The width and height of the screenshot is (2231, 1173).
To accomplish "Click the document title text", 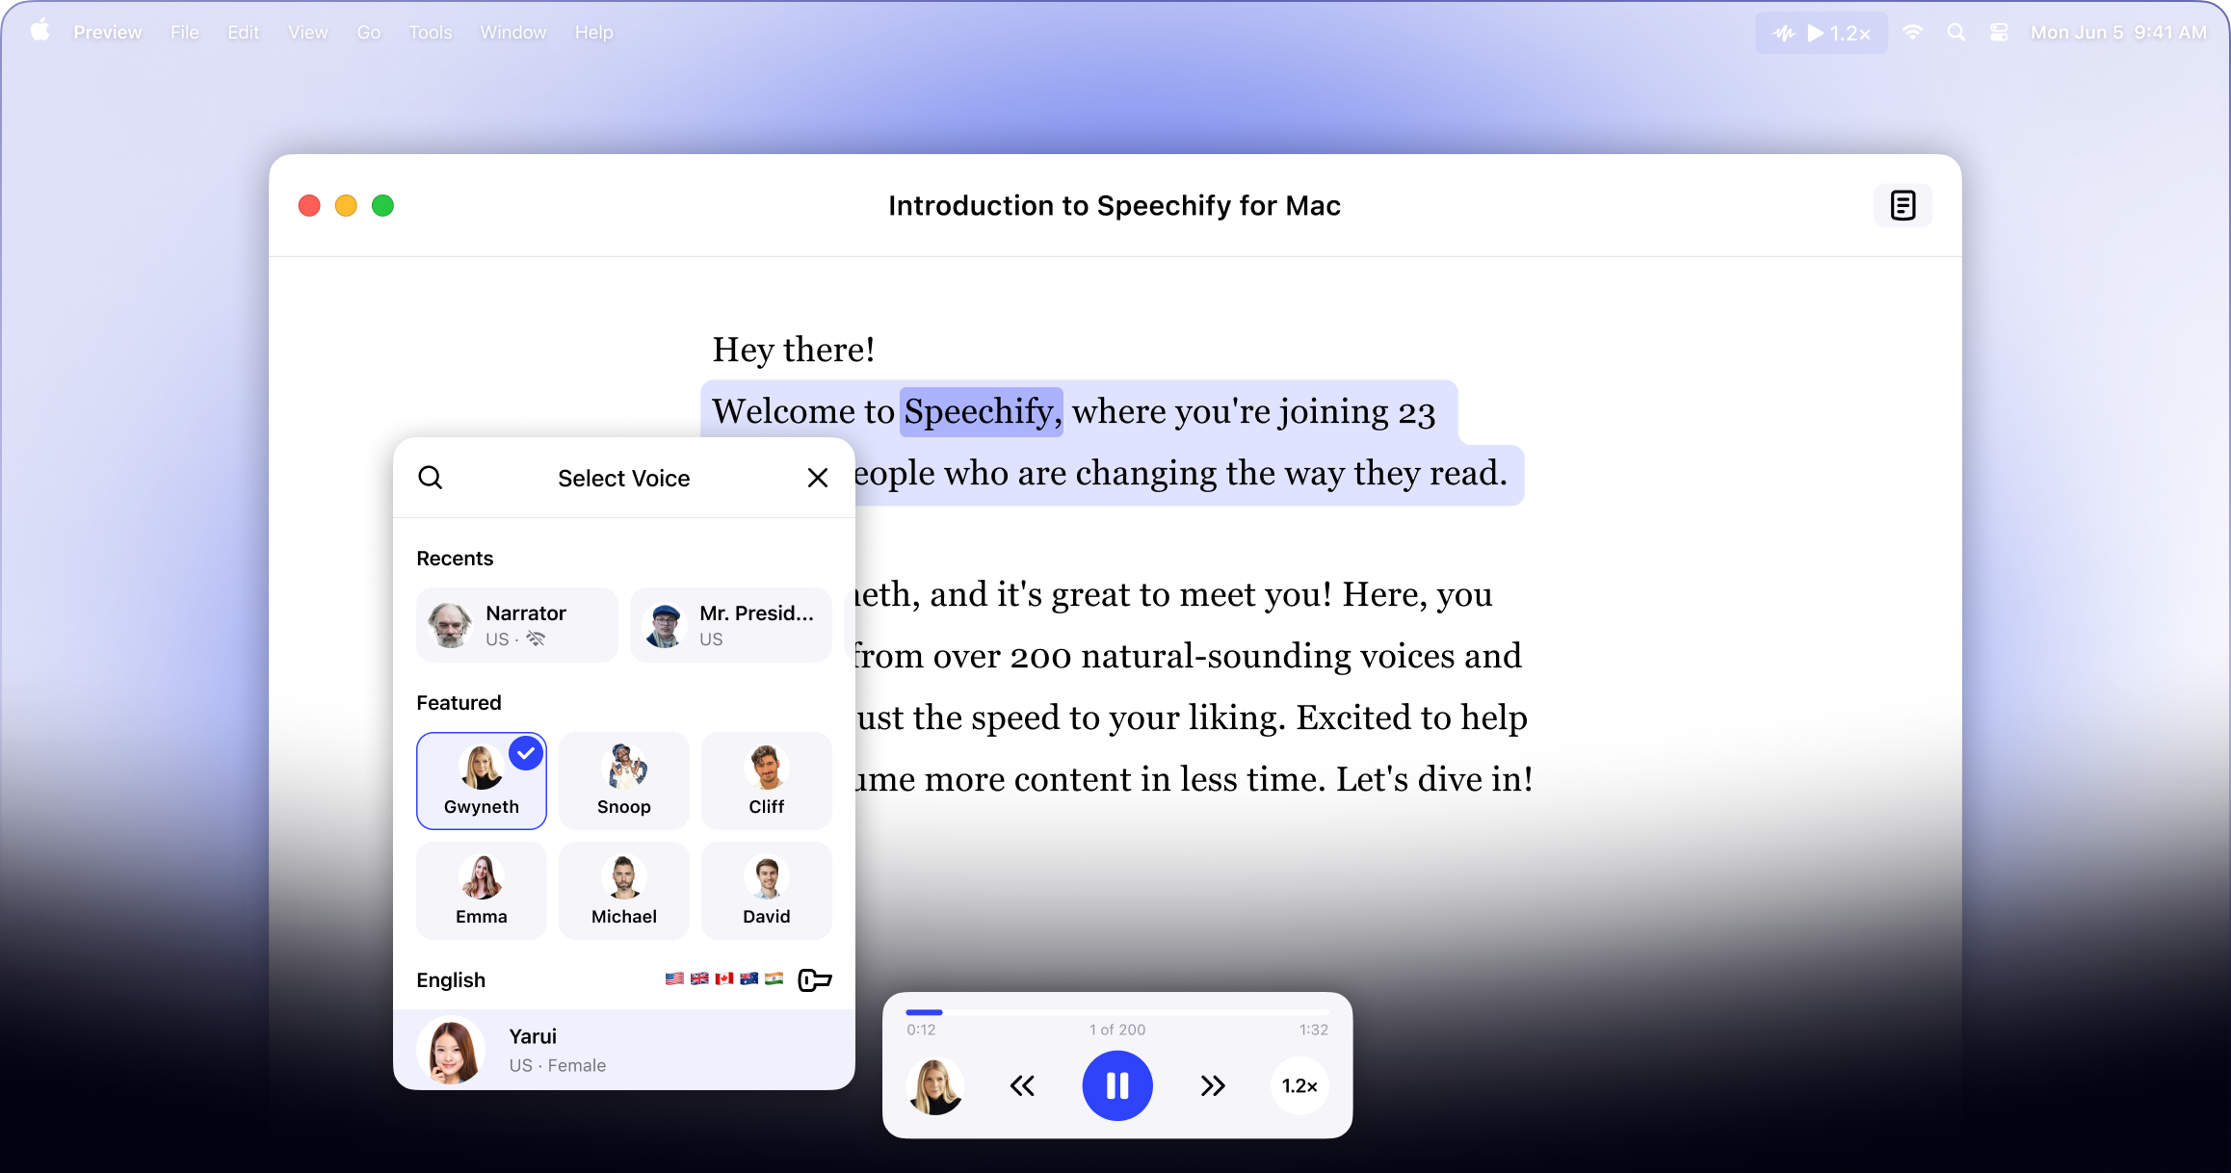I will pyautogui.click(x=1115, y=206).
